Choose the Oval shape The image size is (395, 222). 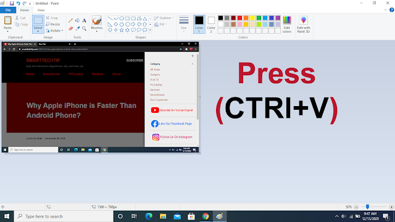pos(122,18)
